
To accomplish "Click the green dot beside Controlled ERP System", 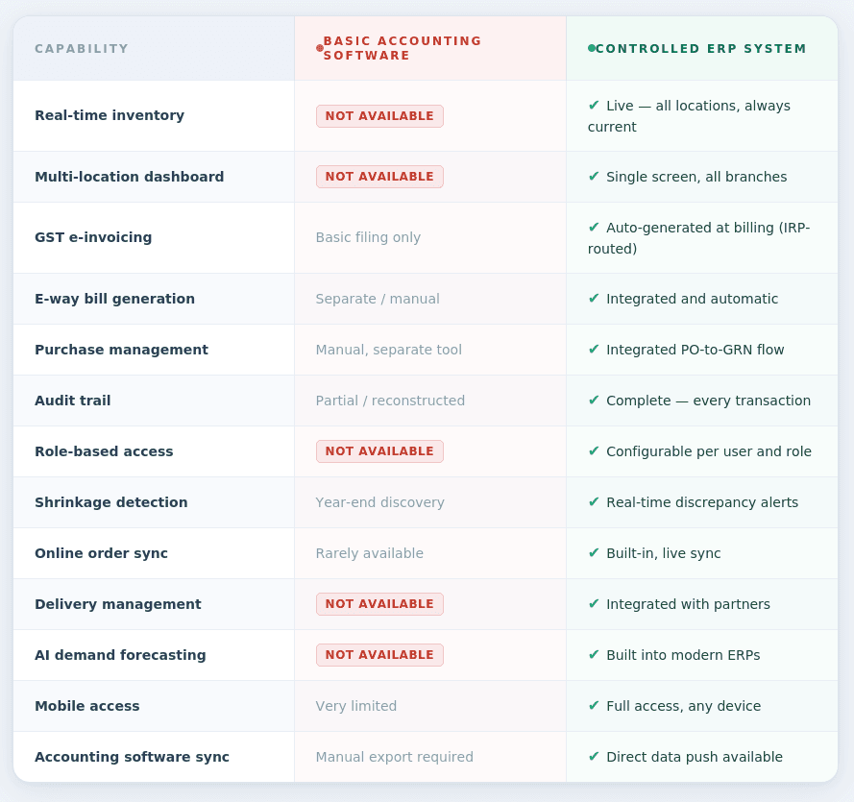I will click(592, 48).
